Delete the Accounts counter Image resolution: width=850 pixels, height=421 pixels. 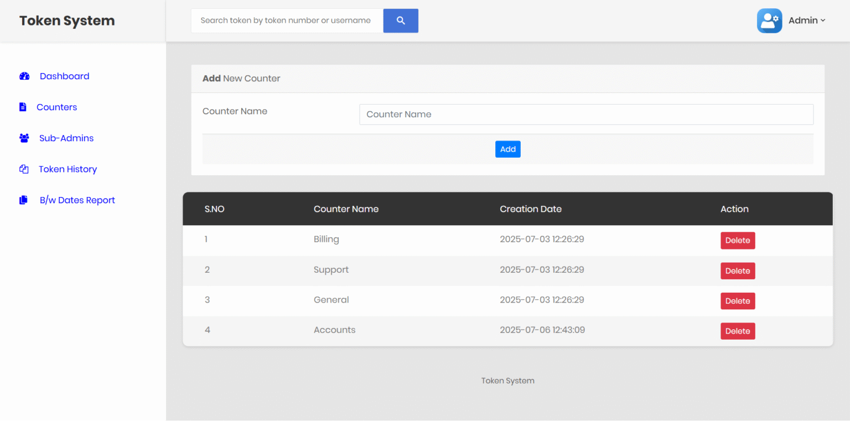pos(738,330)
